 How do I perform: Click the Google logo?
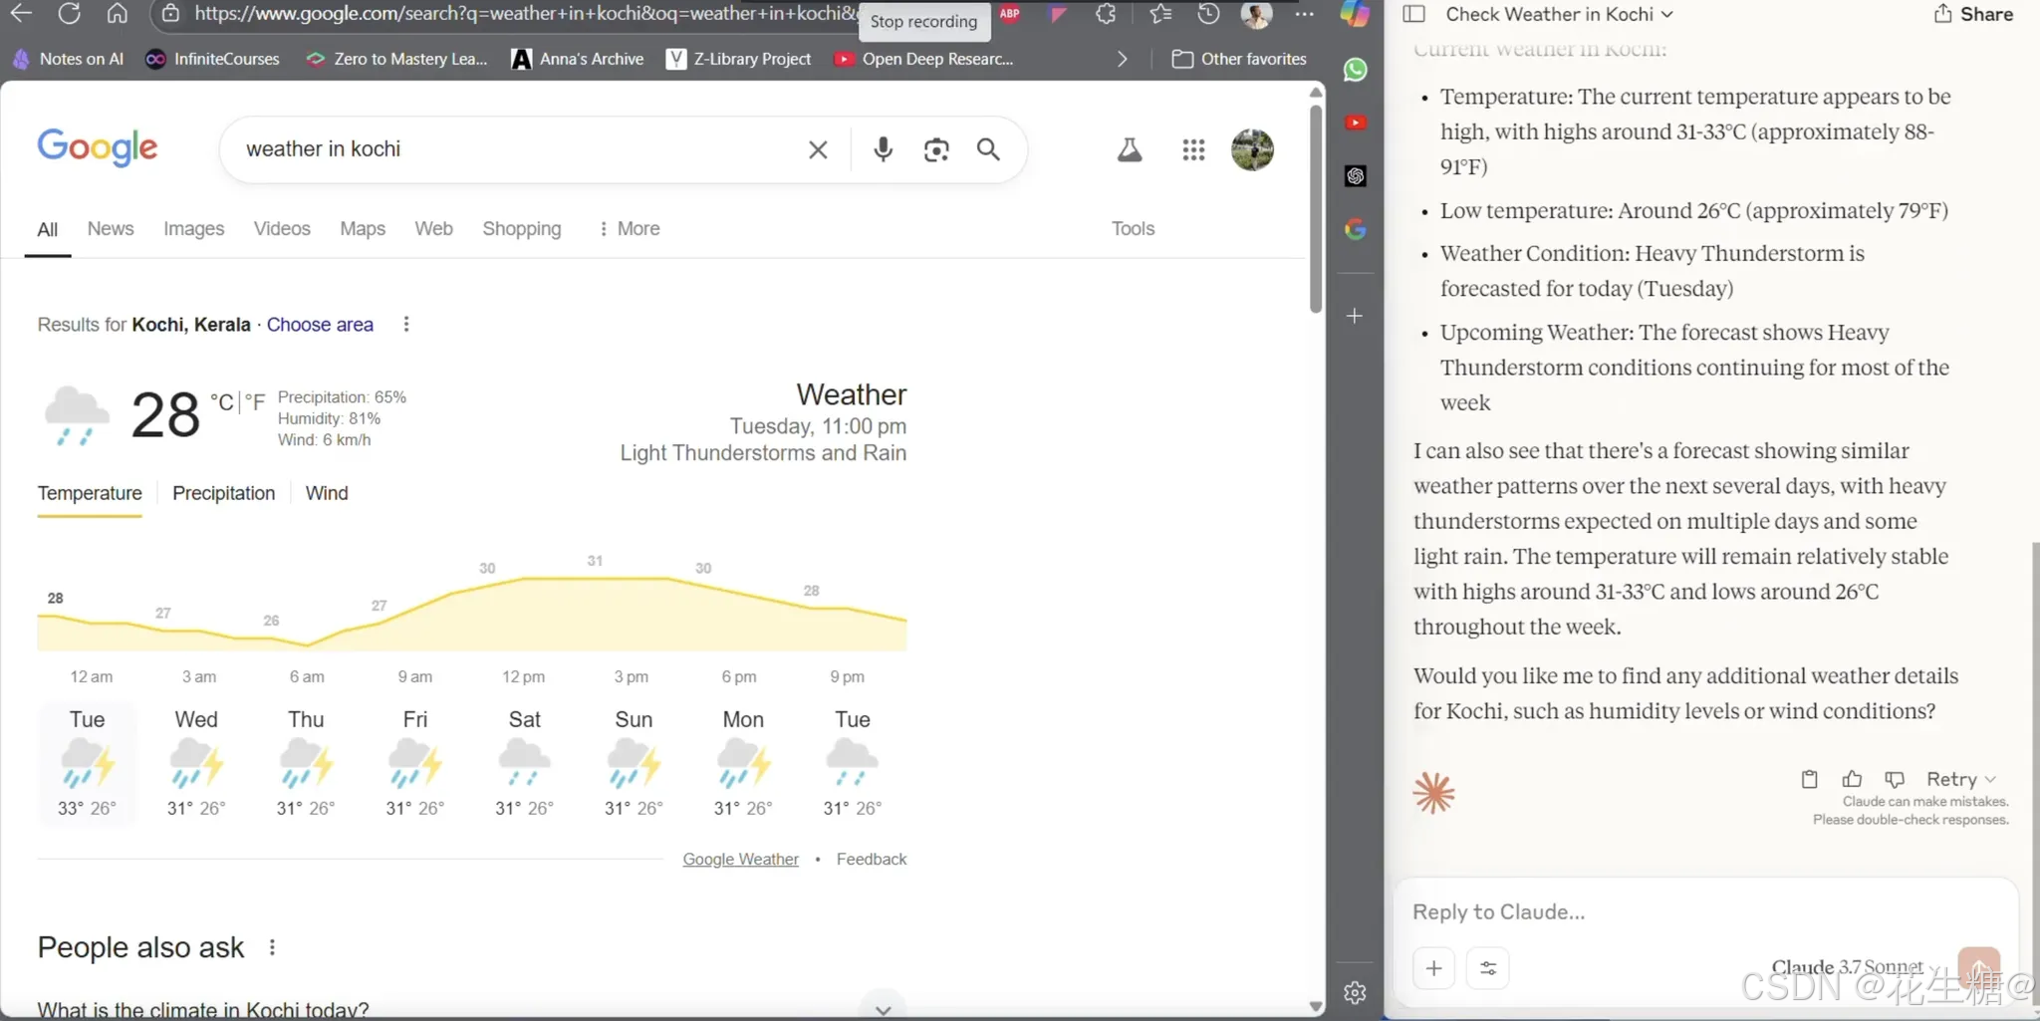click(98, 147)
